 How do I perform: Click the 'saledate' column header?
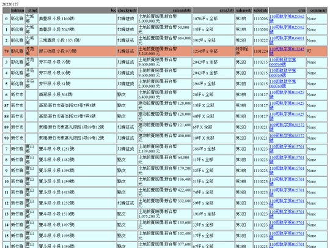click(x=260, y=10)
